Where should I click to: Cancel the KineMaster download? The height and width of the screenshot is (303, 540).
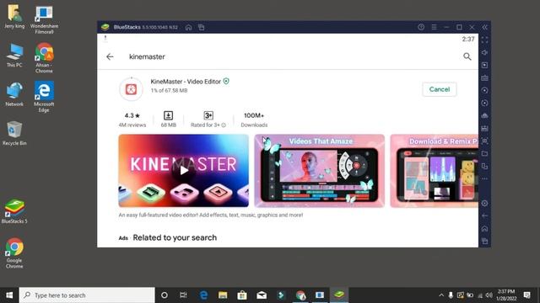tap(439, 89)
